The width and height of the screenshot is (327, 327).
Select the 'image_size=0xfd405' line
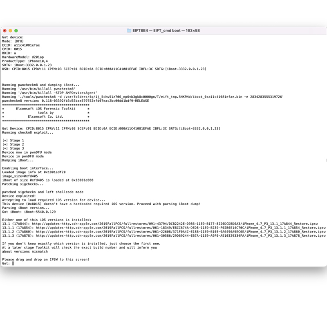20,176
